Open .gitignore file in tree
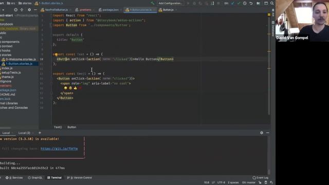Screen dimensions: 329x185 coord(6,81)
